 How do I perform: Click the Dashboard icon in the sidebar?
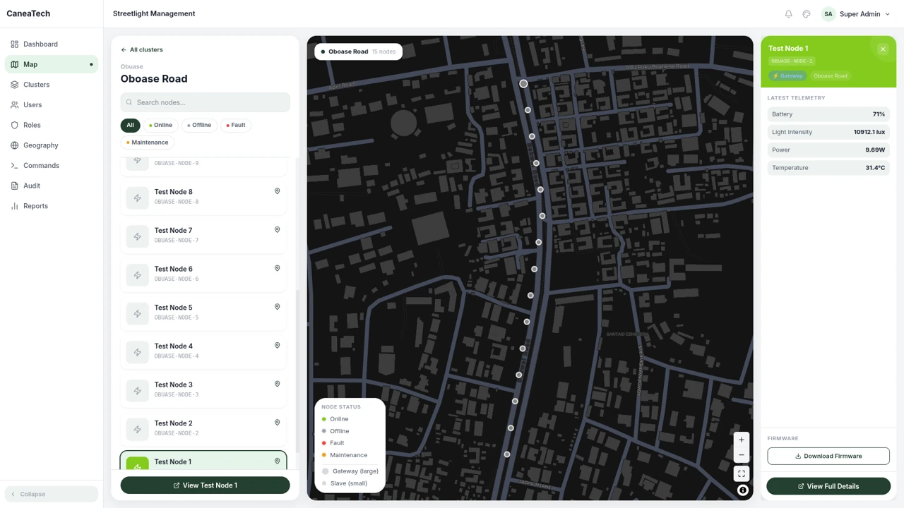pyautogui.click(x=15, y=44)
